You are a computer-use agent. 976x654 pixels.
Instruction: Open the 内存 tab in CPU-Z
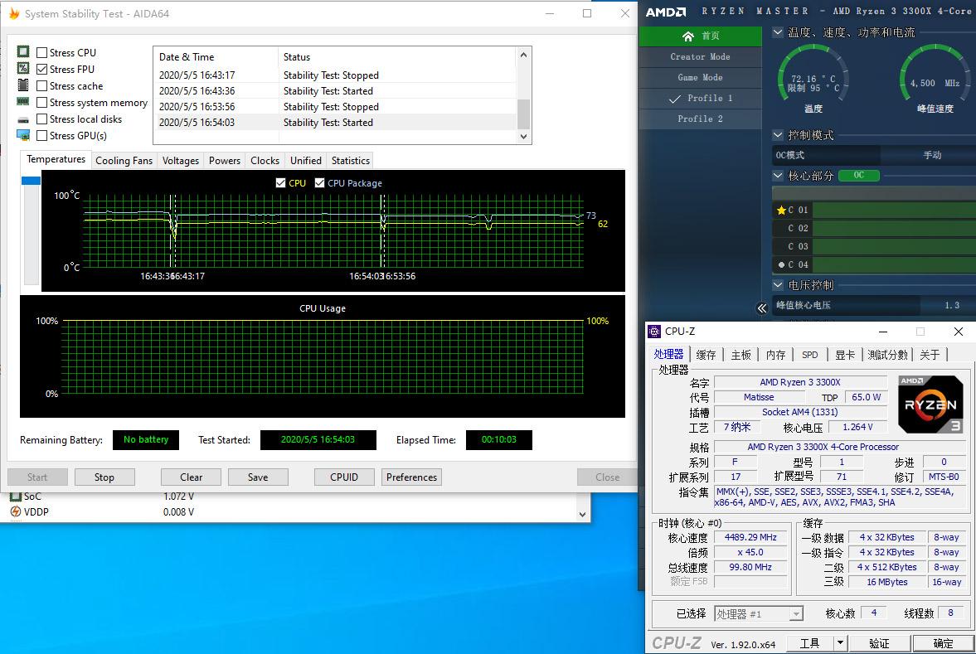(775, 355)
